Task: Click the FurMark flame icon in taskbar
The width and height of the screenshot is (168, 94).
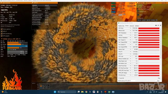Action: (x=106, y=92)
